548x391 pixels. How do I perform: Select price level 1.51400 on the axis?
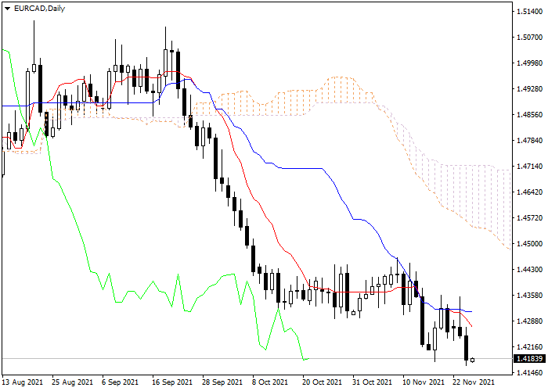(529, 12)
